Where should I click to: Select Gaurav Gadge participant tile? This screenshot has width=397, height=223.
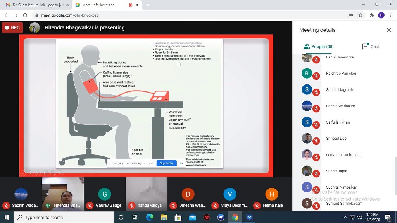click(x=104, y=194)
